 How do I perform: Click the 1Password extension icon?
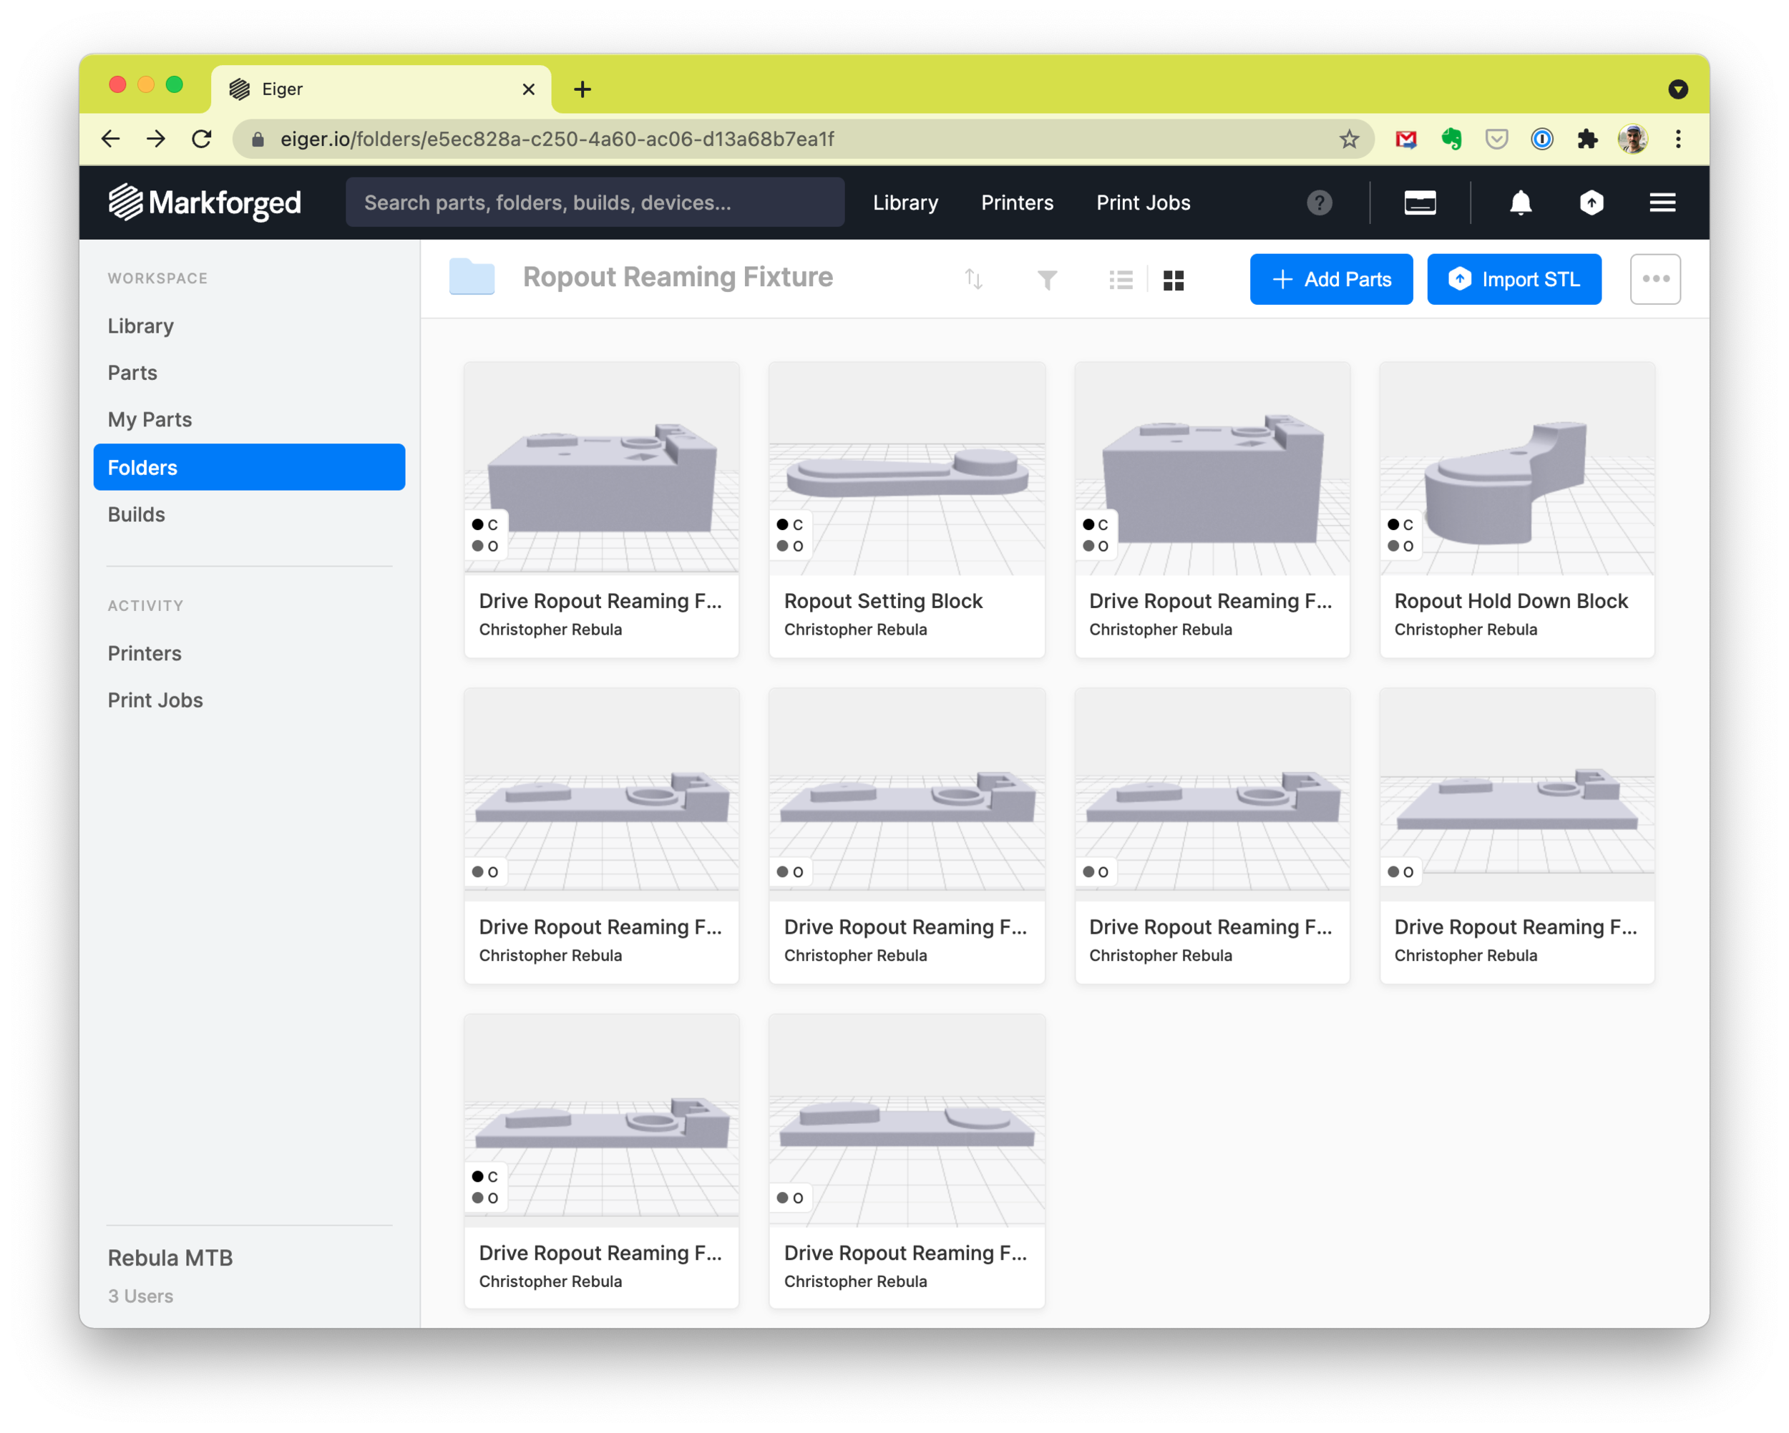(x=1541, y=139)
